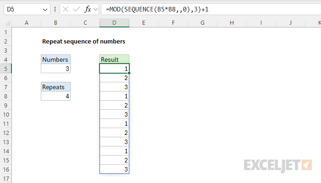Select row 1 header
The height and width of the screenshot is (183, 321).
click(x=6, y=32)
